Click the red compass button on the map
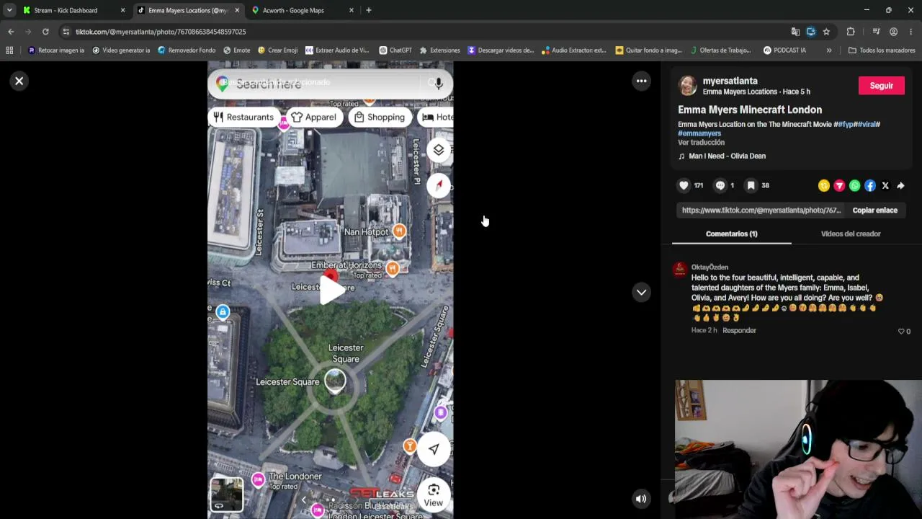 439,185
